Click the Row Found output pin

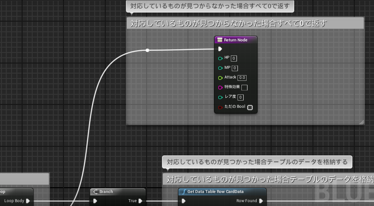point(261,201)
